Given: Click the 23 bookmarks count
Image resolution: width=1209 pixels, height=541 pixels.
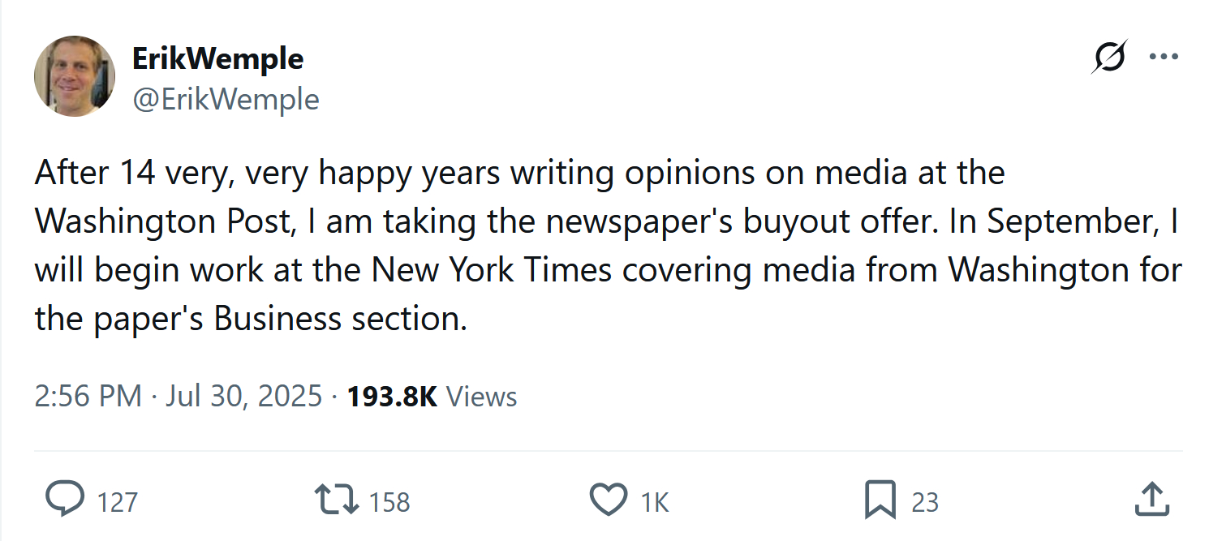Looking at the screenshot, I should (x=925, y=502).
